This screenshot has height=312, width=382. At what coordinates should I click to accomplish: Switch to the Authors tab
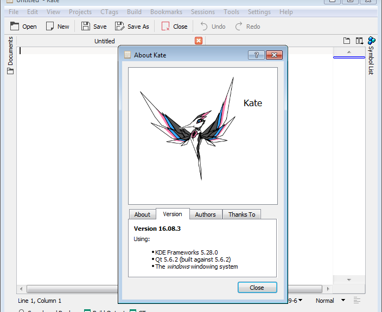pyautogui.click(x=205, y=214)
